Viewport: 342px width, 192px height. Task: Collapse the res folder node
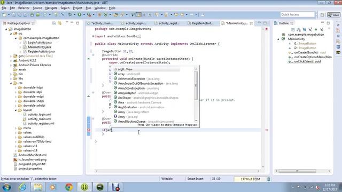[11, 83]
